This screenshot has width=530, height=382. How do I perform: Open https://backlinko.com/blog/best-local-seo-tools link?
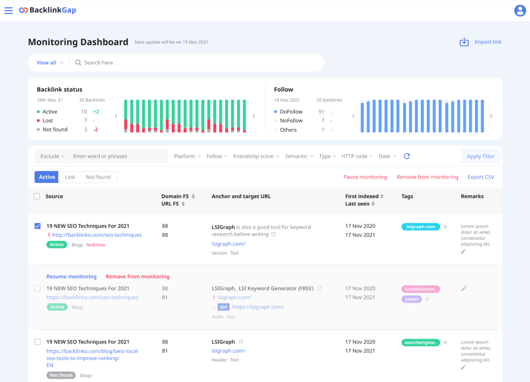point(92,354)
